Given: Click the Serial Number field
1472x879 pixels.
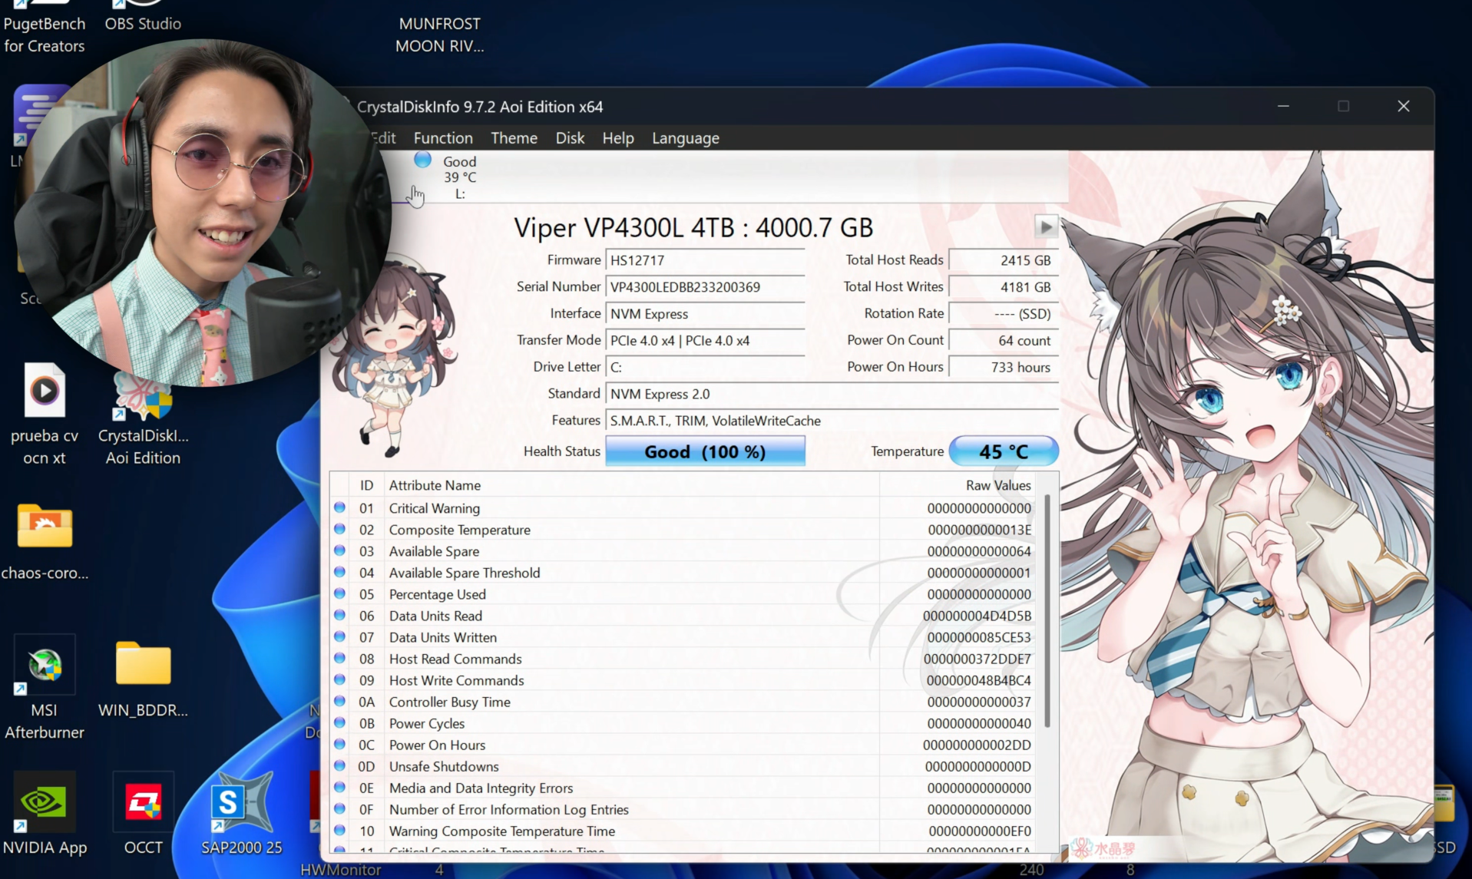Looking at the screenshot, I should 704,287.
